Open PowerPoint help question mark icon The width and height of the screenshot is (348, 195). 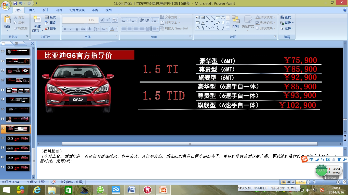tap(345, 10)
